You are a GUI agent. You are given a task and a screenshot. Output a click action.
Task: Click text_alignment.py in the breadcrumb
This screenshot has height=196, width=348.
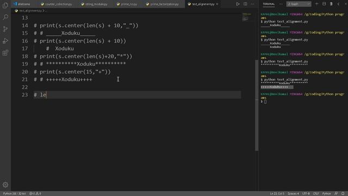coord(30,11)
